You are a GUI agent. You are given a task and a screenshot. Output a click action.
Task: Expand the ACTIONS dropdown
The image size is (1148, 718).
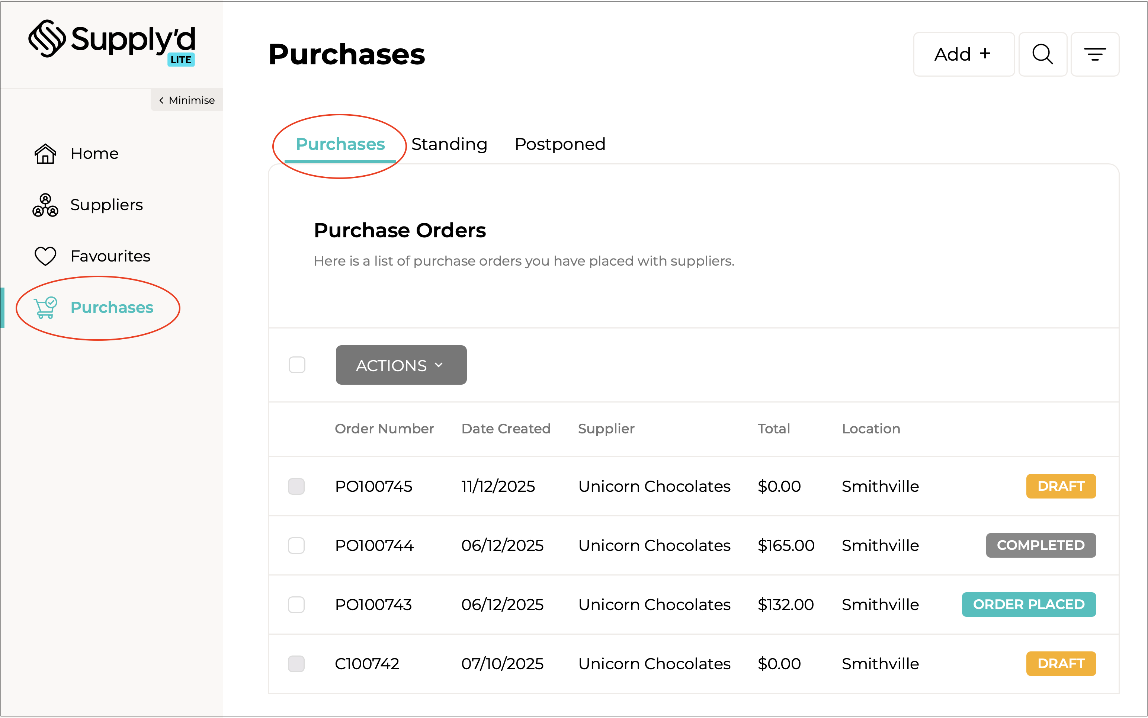[x=401, y=365]
